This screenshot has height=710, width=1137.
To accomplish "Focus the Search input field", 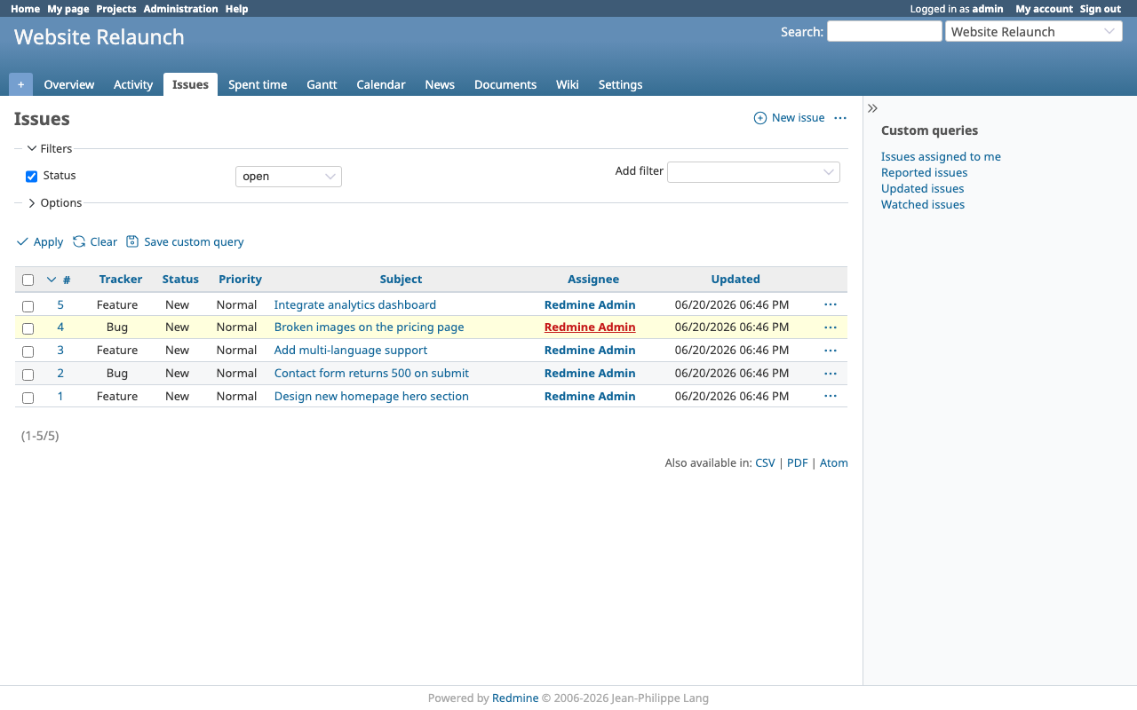I will (885, 31).
